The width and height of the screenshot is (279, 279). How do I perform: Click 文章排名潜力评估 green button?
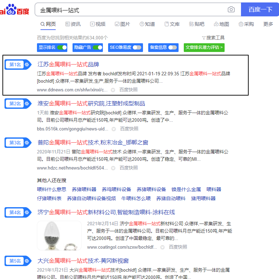click(204, 47)
